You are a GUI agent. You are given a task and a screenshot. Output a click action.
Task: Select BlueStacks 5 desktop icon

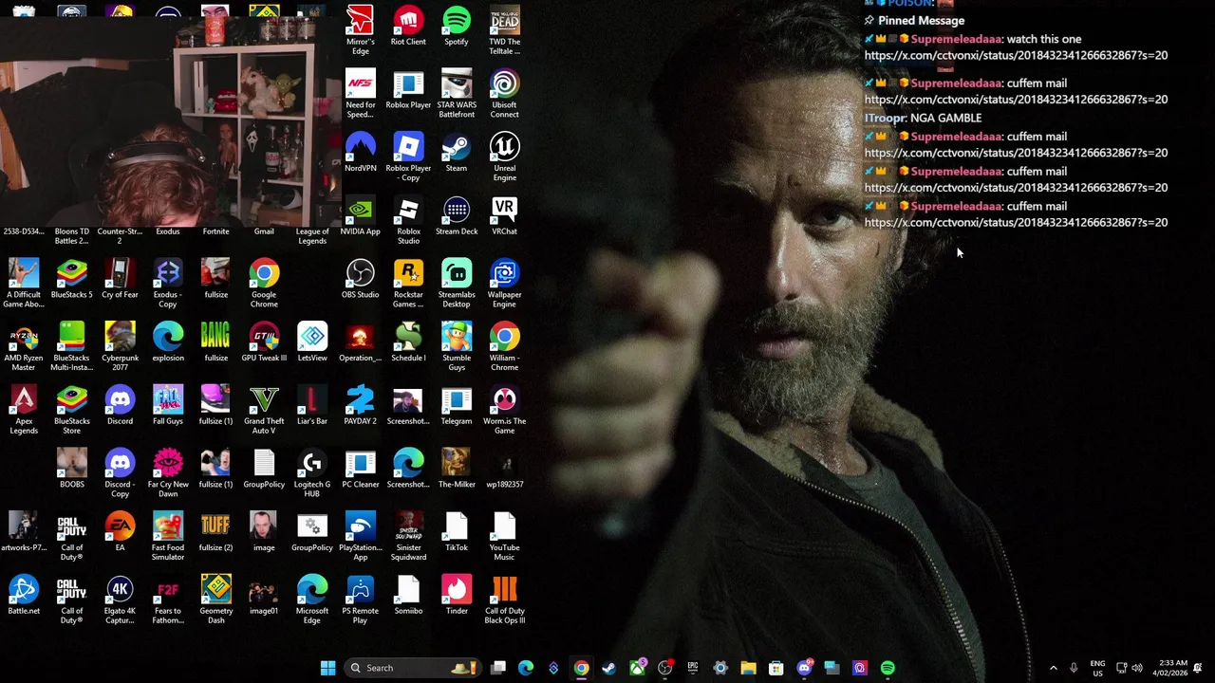pyautogui.click(x=71, y=279)
